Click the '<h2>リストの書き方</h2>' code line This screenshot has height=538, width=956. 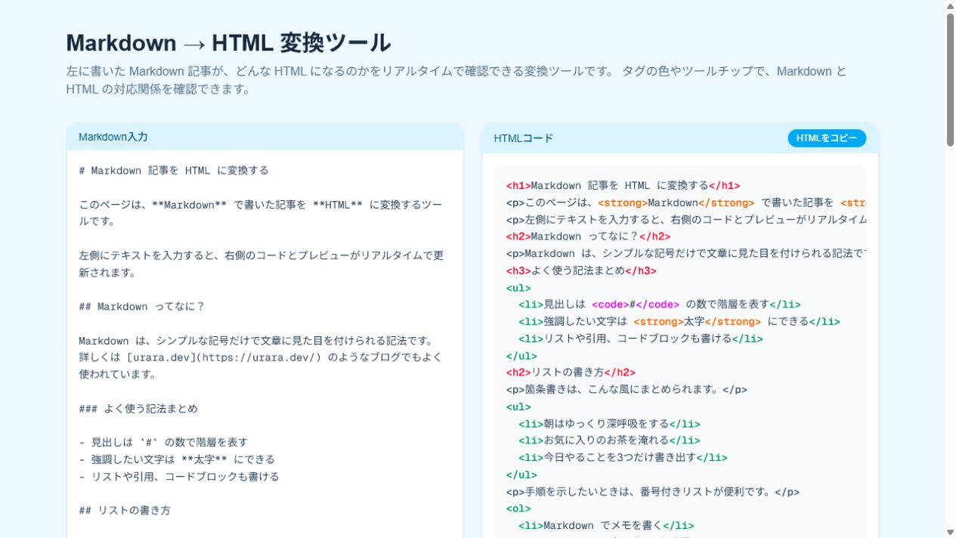coord(571,373)
